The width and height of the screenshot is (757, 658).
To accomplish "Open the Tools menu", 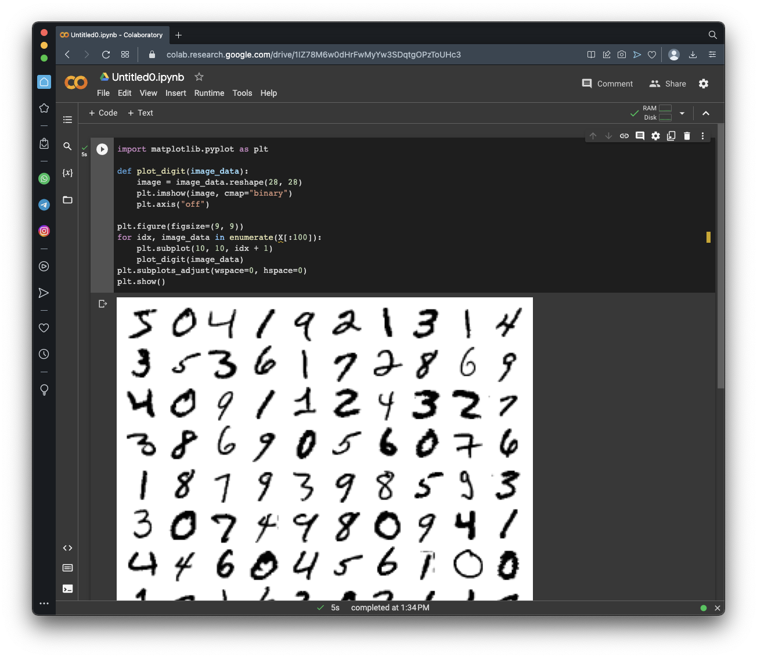I will 242,93.
